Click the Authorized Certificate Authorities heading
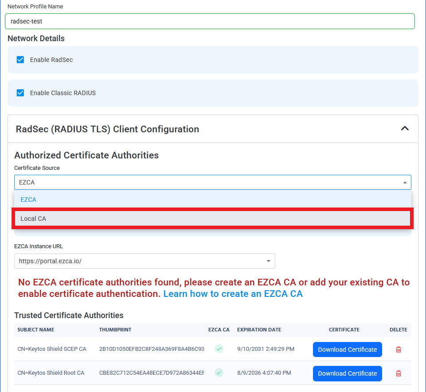Image resolution: width=426 pixels, height=392 pixels. (x=86, y=155)
